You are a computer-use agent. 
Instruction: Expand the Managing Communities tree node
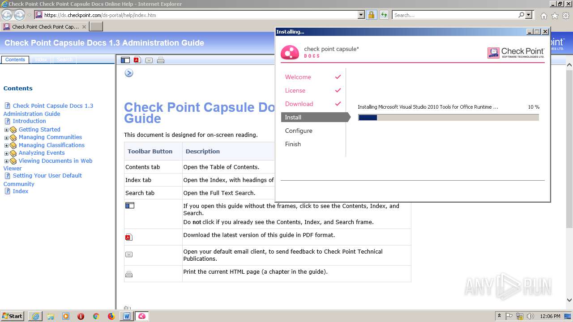click(x=6, y=138)
